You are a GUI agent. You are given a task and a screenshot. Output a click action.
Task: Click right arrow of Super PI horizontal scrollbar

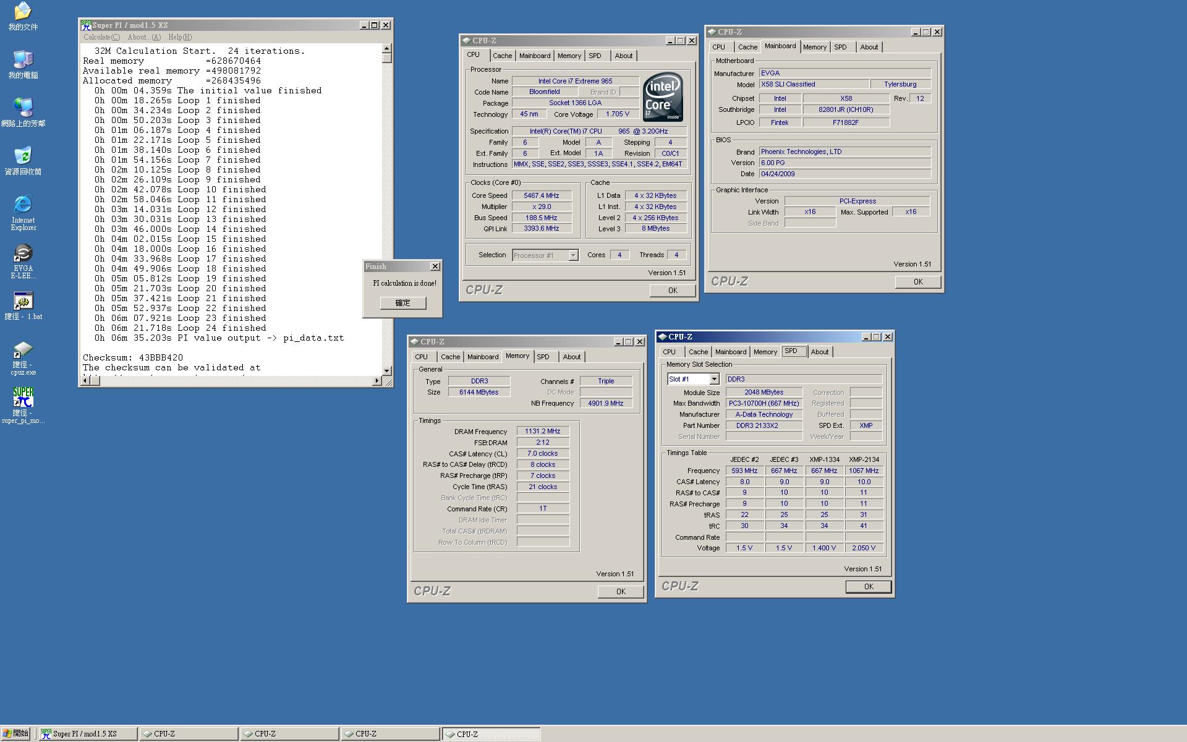click(x=377, y=381)
